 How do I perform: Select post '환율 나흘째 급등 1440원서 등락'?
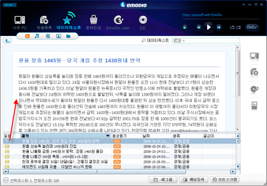(62, 151)
